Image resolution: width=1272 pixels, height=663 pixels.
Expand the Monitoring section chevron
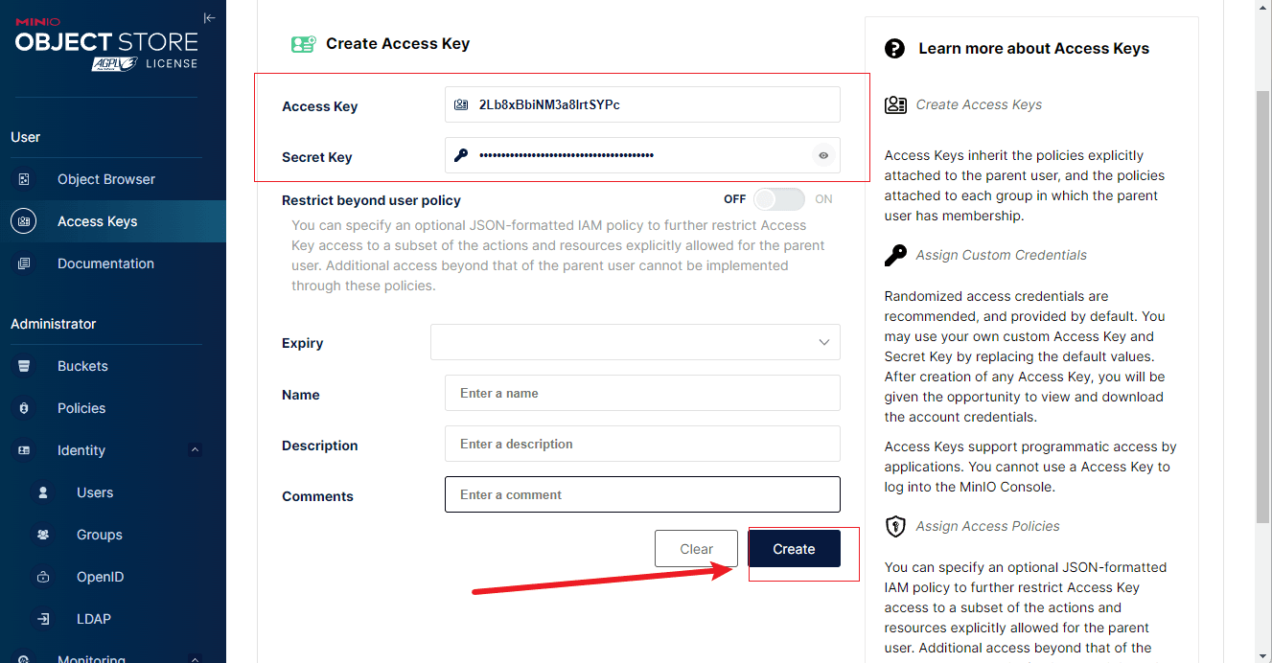click(x=195, y=659)
